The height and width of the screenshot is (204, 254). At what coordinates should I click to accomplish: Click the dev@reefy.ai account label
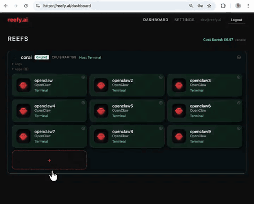click(x=211, y=20)
